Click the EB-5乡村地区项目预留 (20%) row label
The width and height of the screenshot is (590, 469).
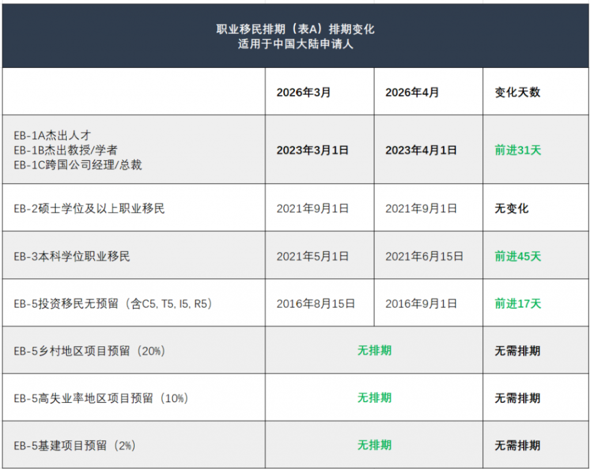(x=89, y=351)
